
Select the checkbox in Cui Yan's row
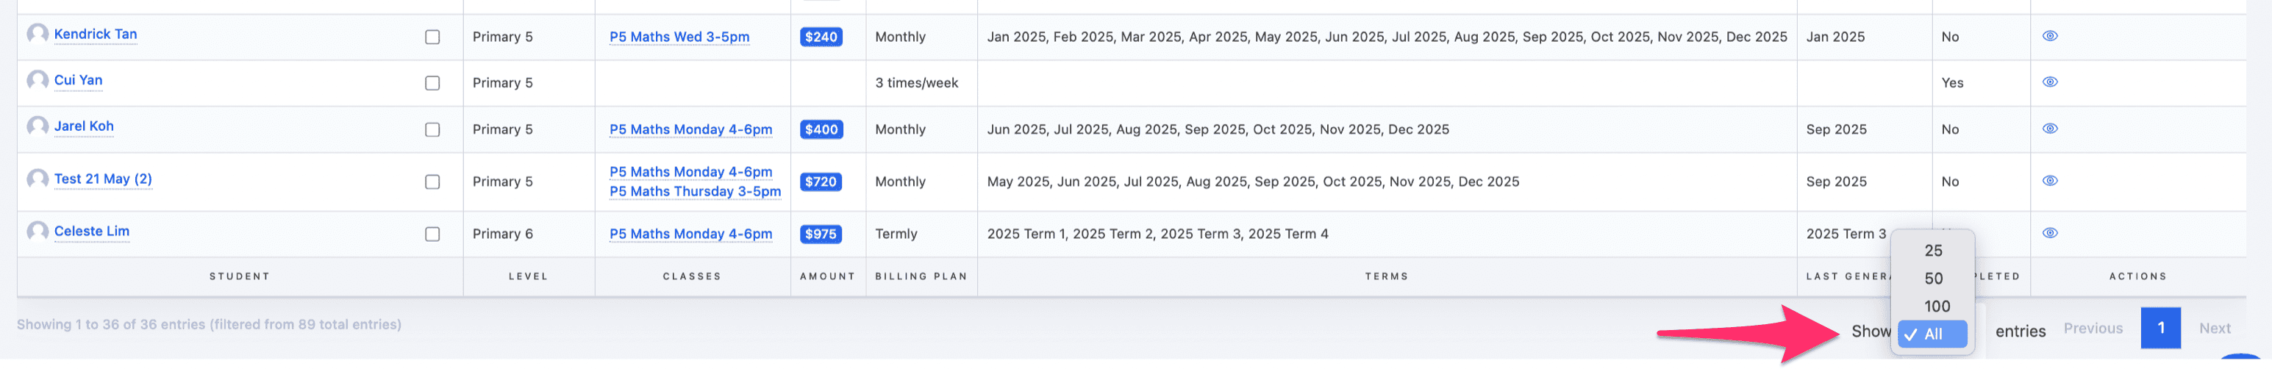coord(432,83)
